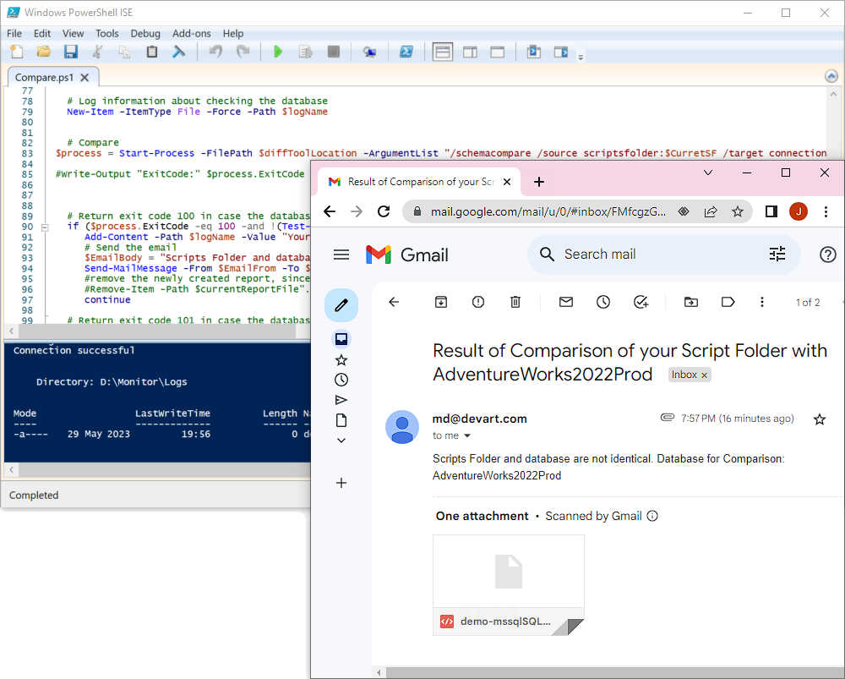Screen dimensions: 845x679
Task: Collapse code block at line 90
Action: tap(45, 227)
